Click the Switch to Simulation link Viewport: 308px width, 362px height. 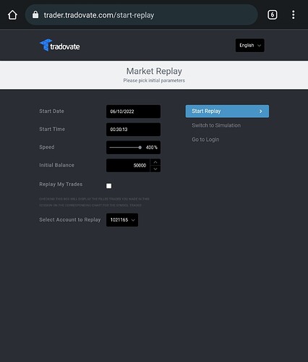click(x=216, y=125)
